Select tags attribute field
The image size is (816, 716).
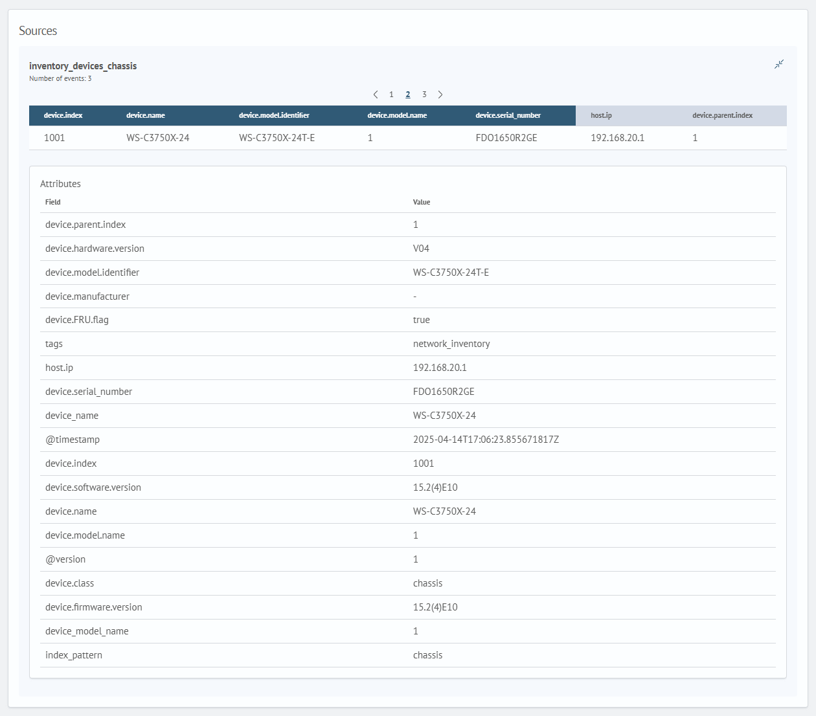pos(54,344)
